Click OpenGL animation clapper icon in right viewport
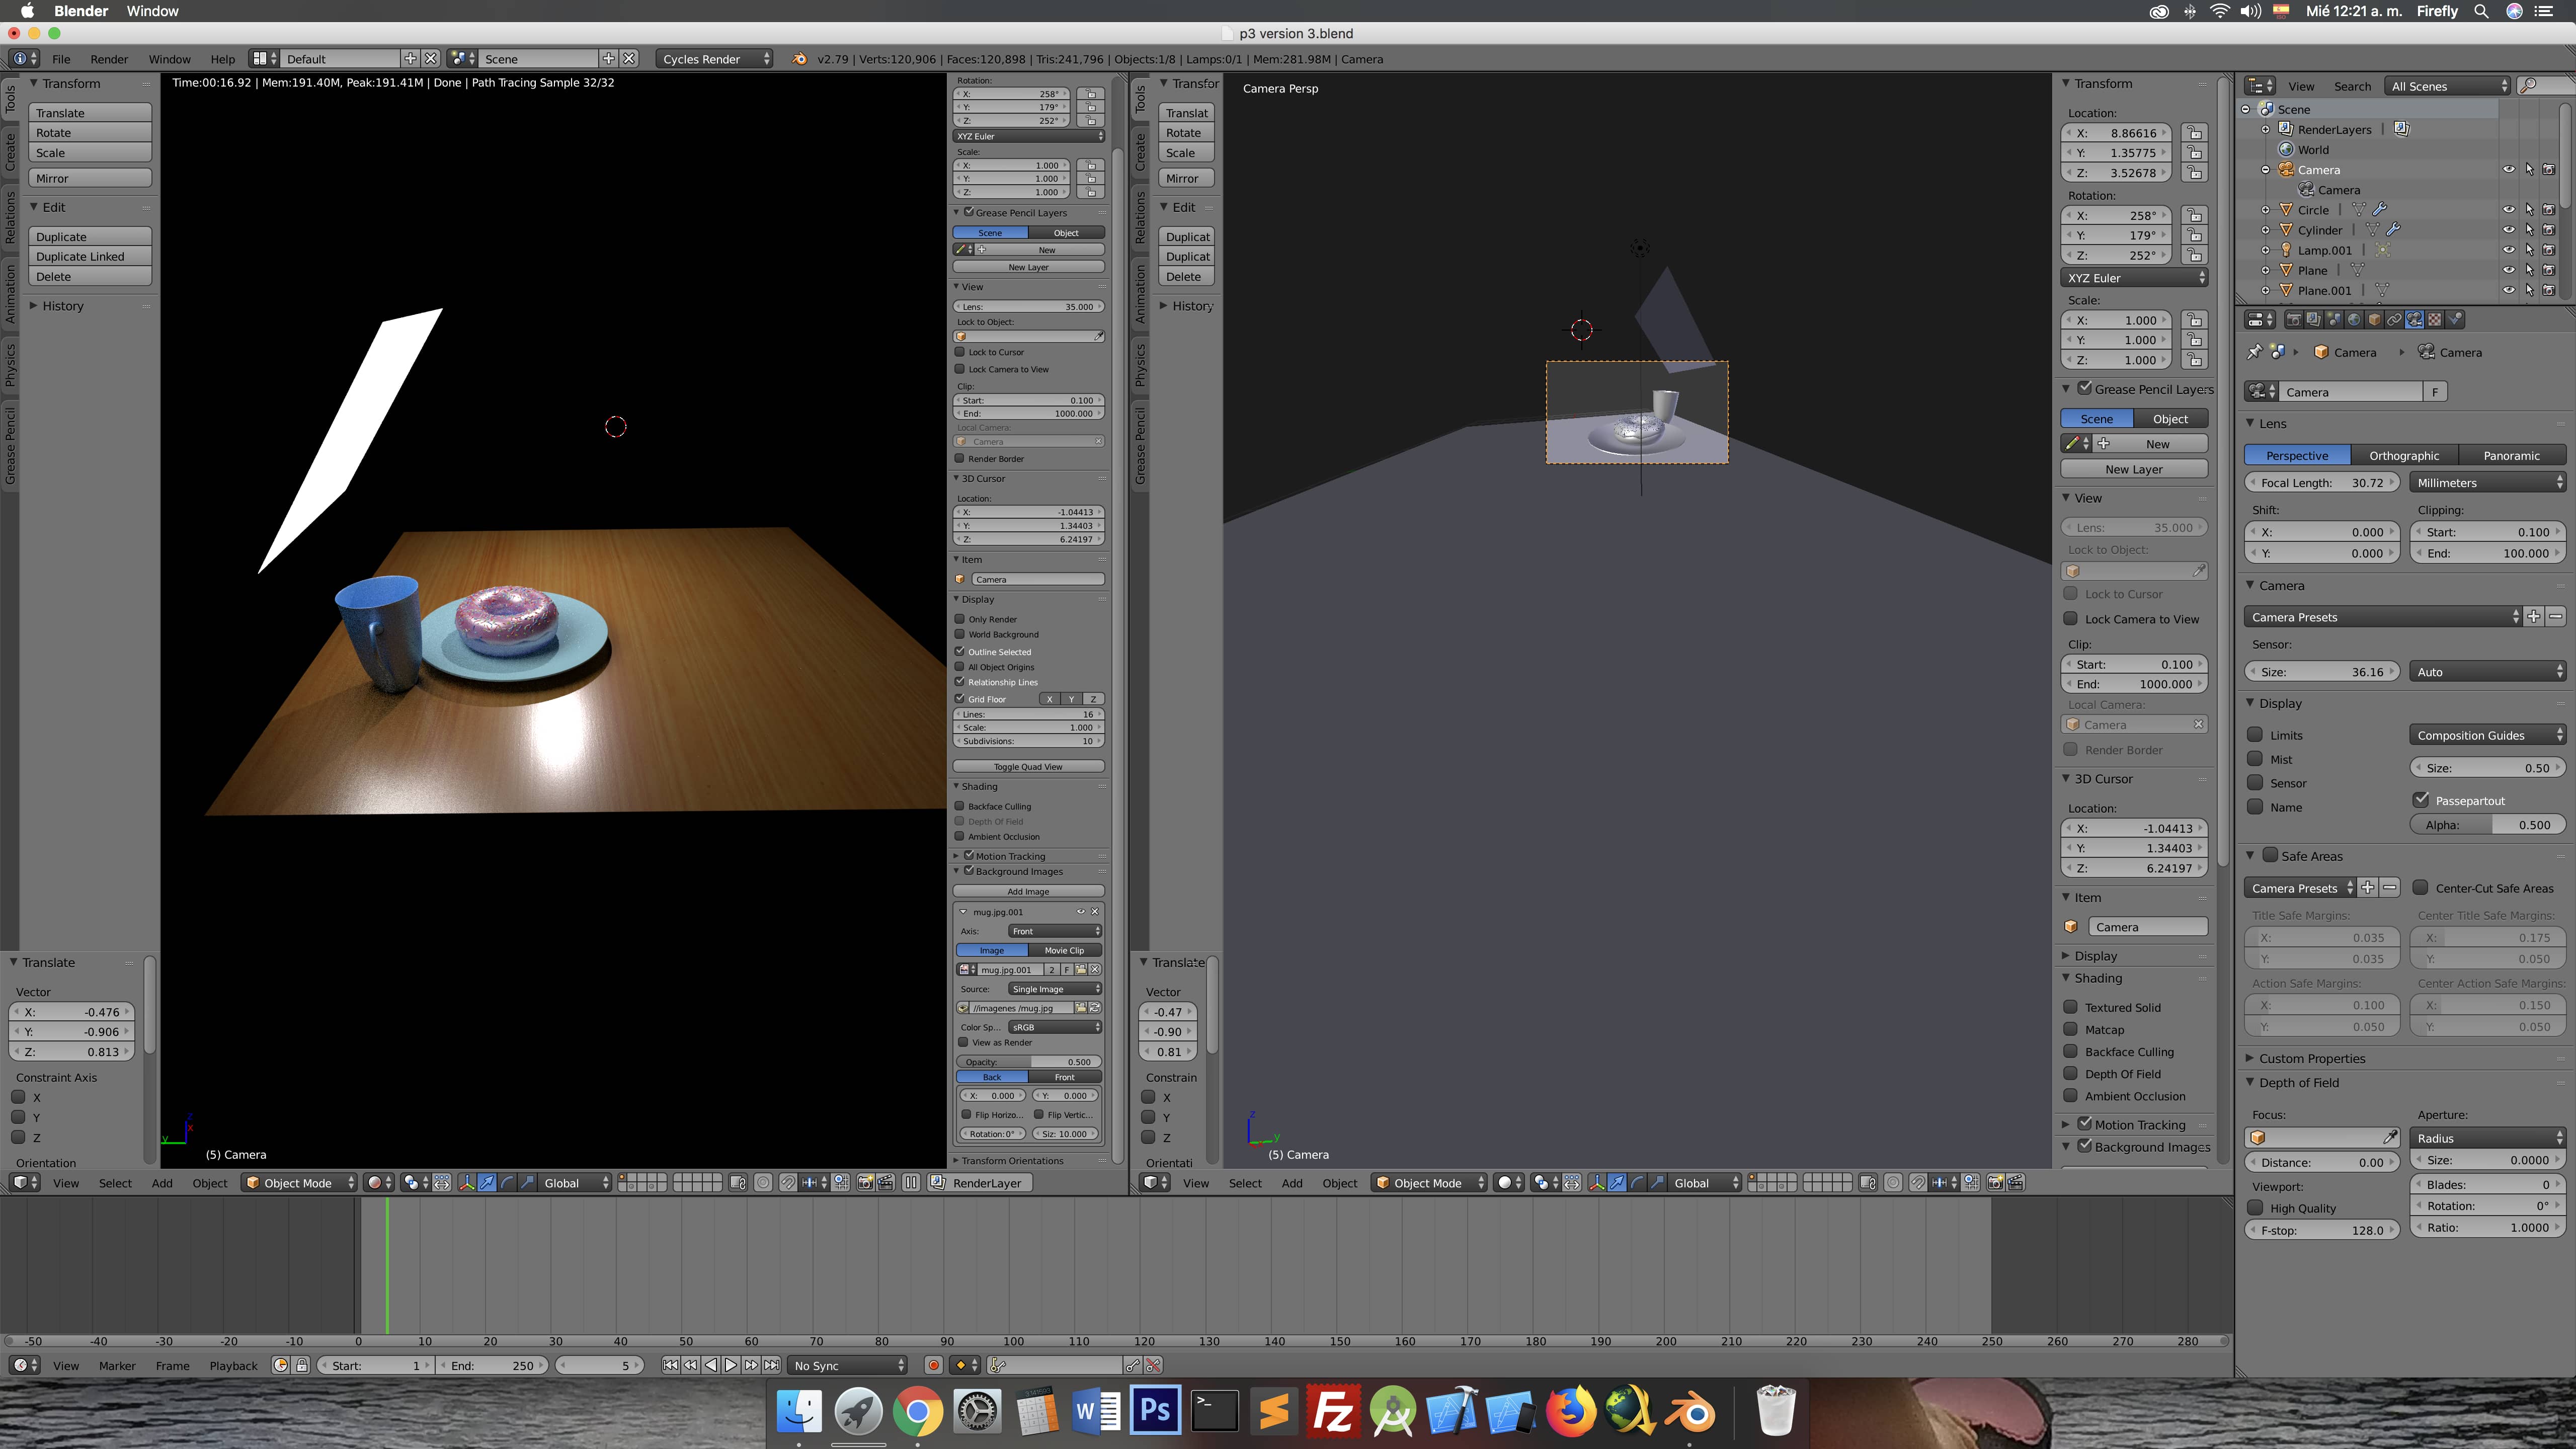This screenshot has width=2576, height=1449. [x=2015, y=1183]
